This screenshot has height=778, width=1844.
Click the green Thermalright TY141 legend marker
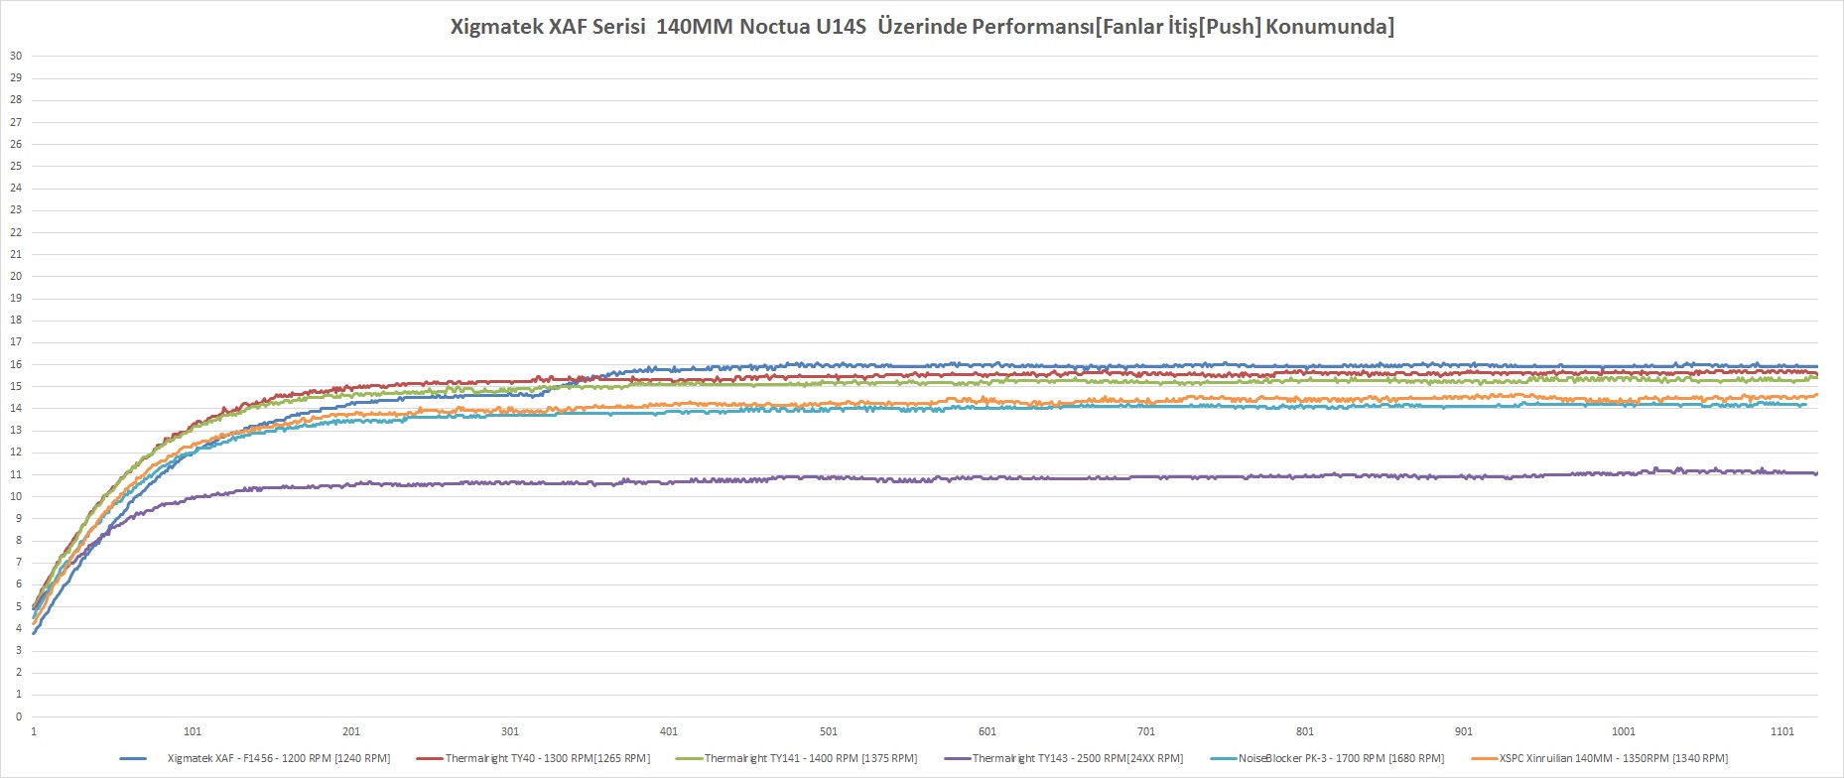(x=689, y=759)
